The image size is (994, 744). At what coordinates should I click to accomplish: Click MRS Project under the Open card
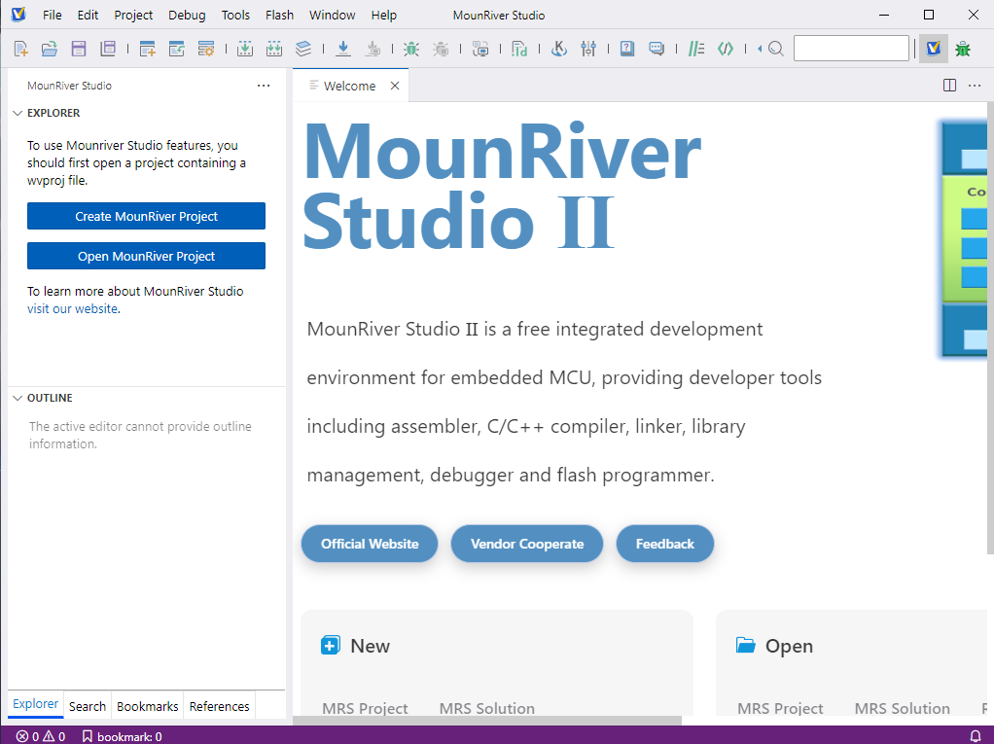pyautogui.click(x=780, y=708)
